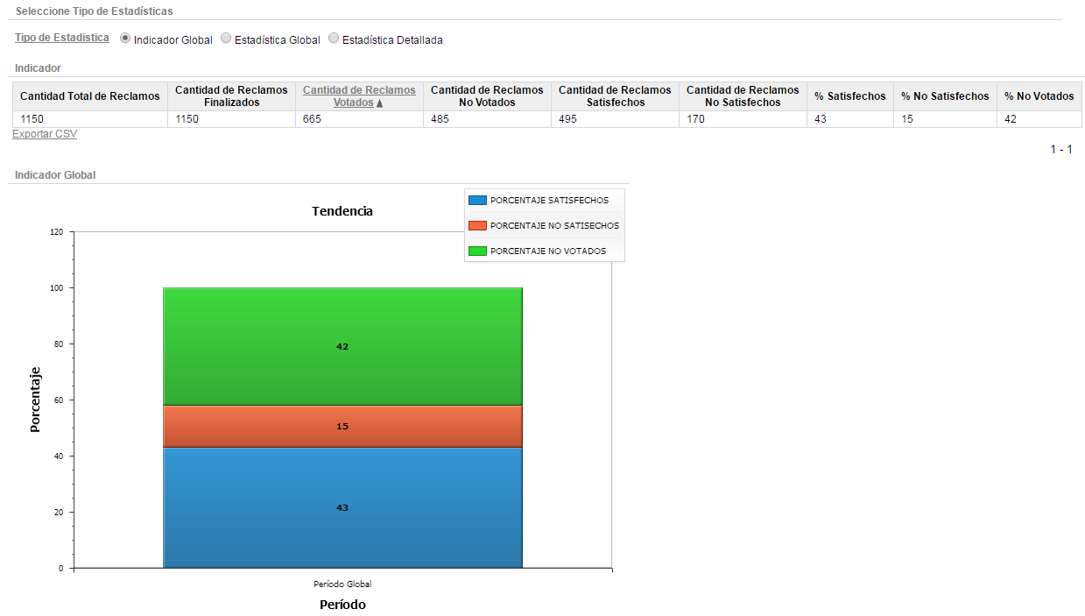Click the blue bar segment labeled 43
Viewport: 1085px width, 616px height.
(x=342, y=507)
